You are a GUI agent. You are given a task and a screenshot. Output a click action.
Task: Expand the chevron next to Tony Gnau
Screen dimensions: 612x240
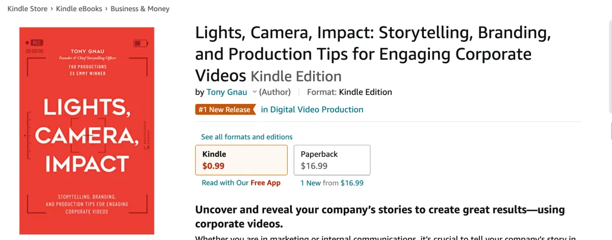(x=254, y=92)
